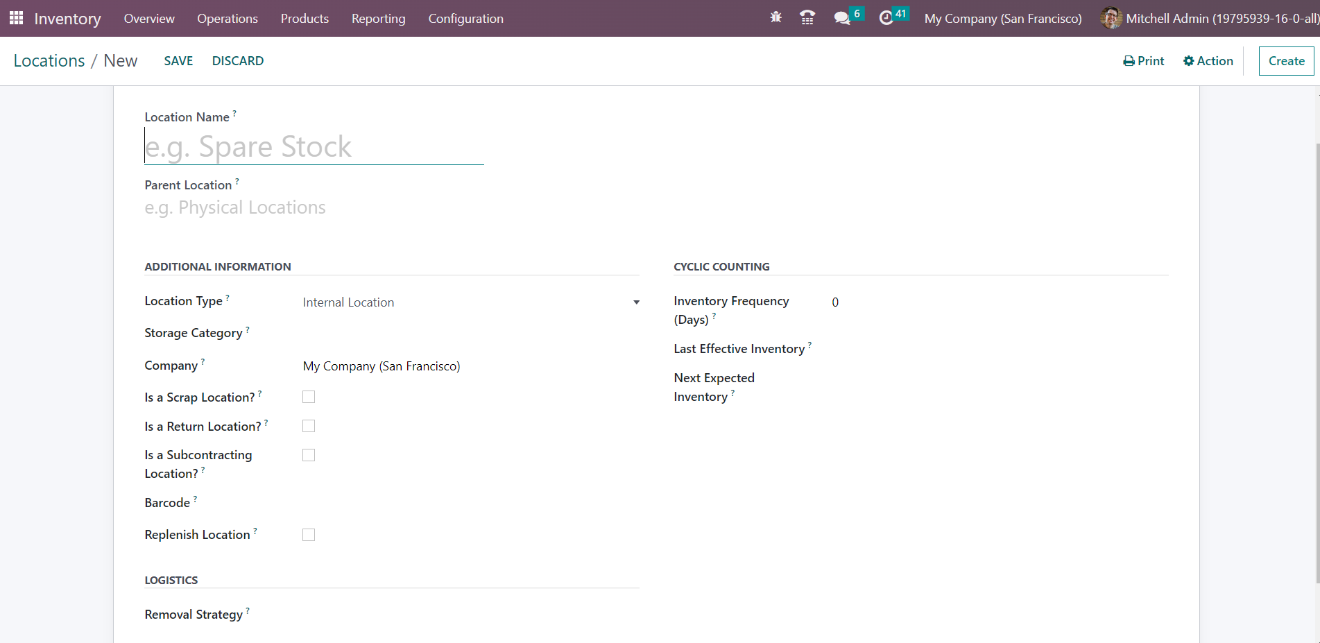Click Mitchell Admin user avatar
Image resolution: width=1320 pixels, height=643 pixels.
click(1111, 18)
